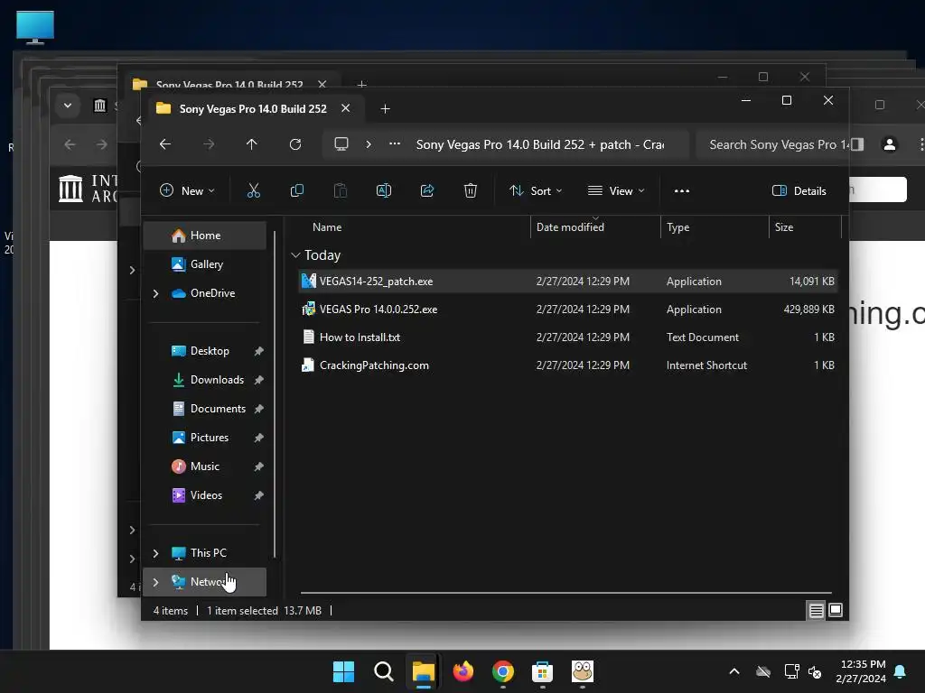Expand the address bar path chevron

[369, 144]
